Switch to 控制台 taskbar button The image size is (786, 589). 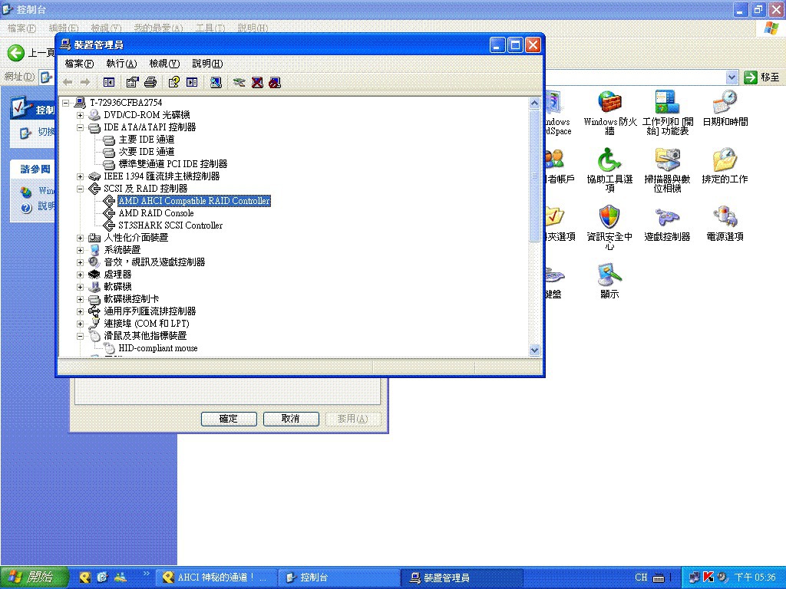coord(339,577)
